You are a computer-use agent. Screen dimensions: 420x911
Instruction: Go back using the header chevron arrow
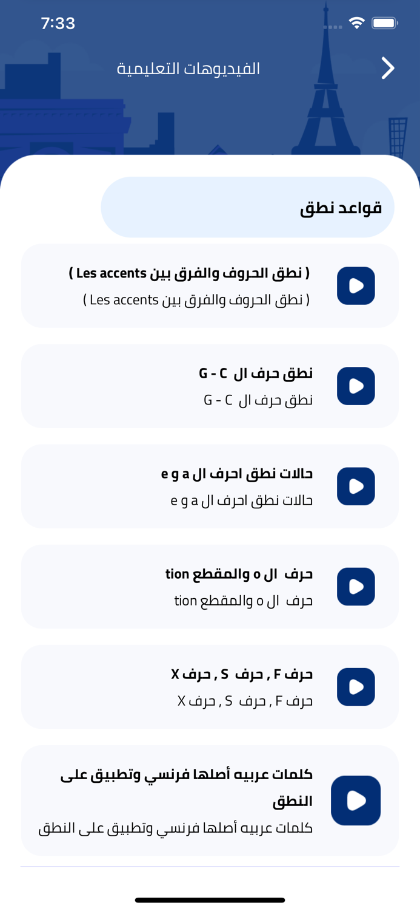click(x=387, y=68)
